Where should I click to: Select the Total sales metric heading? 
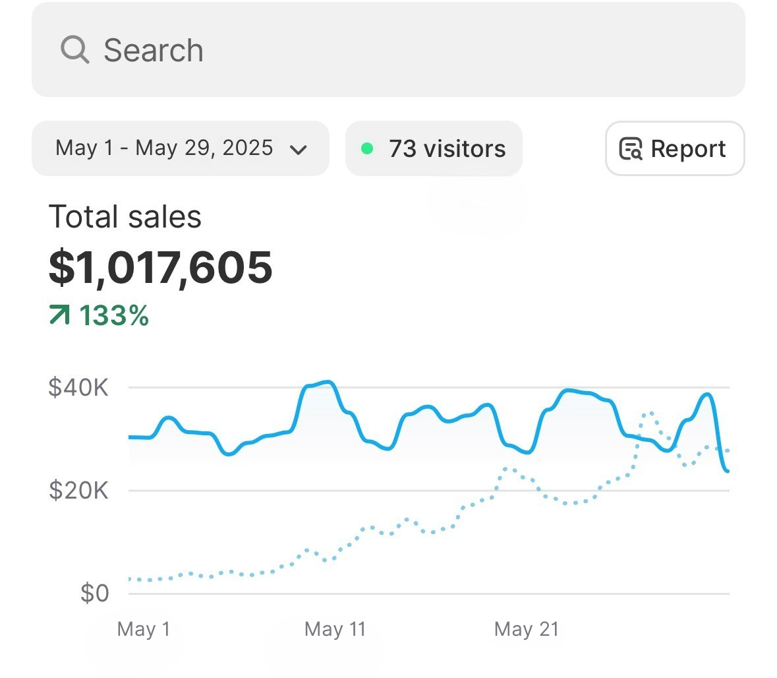click(126, 216)
